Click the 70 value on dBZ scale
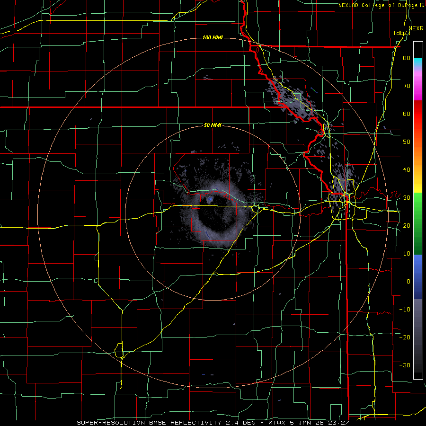426x426 pixels. pyautogui.click(x=407, y=86)
